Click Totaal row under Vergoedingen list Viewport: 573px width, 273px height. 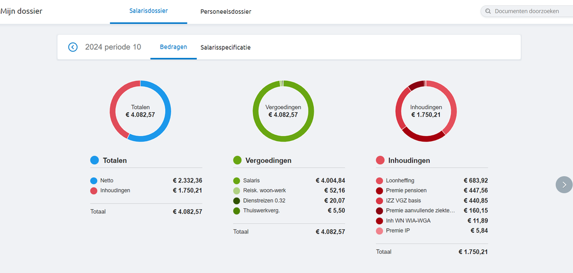(x=289, y=232)
